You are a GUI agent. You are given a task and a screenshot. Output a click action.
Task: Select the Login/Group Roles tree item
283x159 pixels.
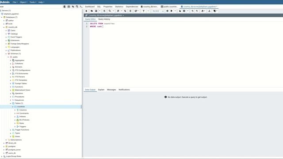[14, 156]
